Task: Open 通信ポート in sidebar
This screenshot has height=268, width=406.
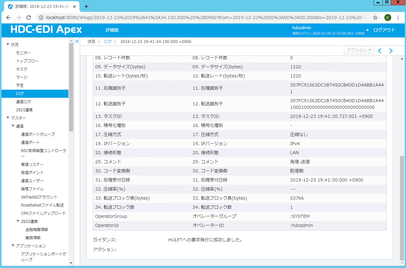Action: pyautogui.click(x=30, y=142)
